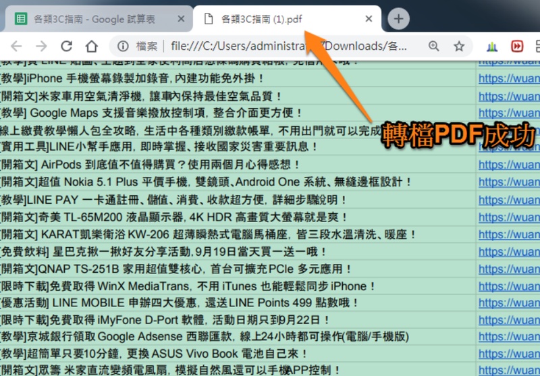Select the text "[開箱文] KARAT凱樂衛浴 KW-206"
The image size is (540, 376).
(x=85, y=234)
